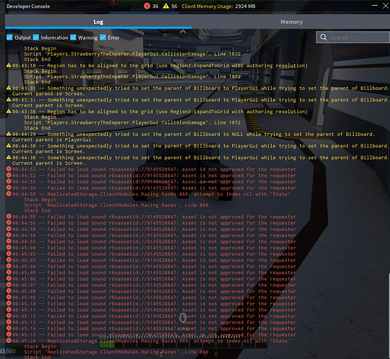Image resolution: width=390 pixels, height=359 pixels.
Task: Click warning icon on 00:43:10 Region entry
Action: (9, 65)
